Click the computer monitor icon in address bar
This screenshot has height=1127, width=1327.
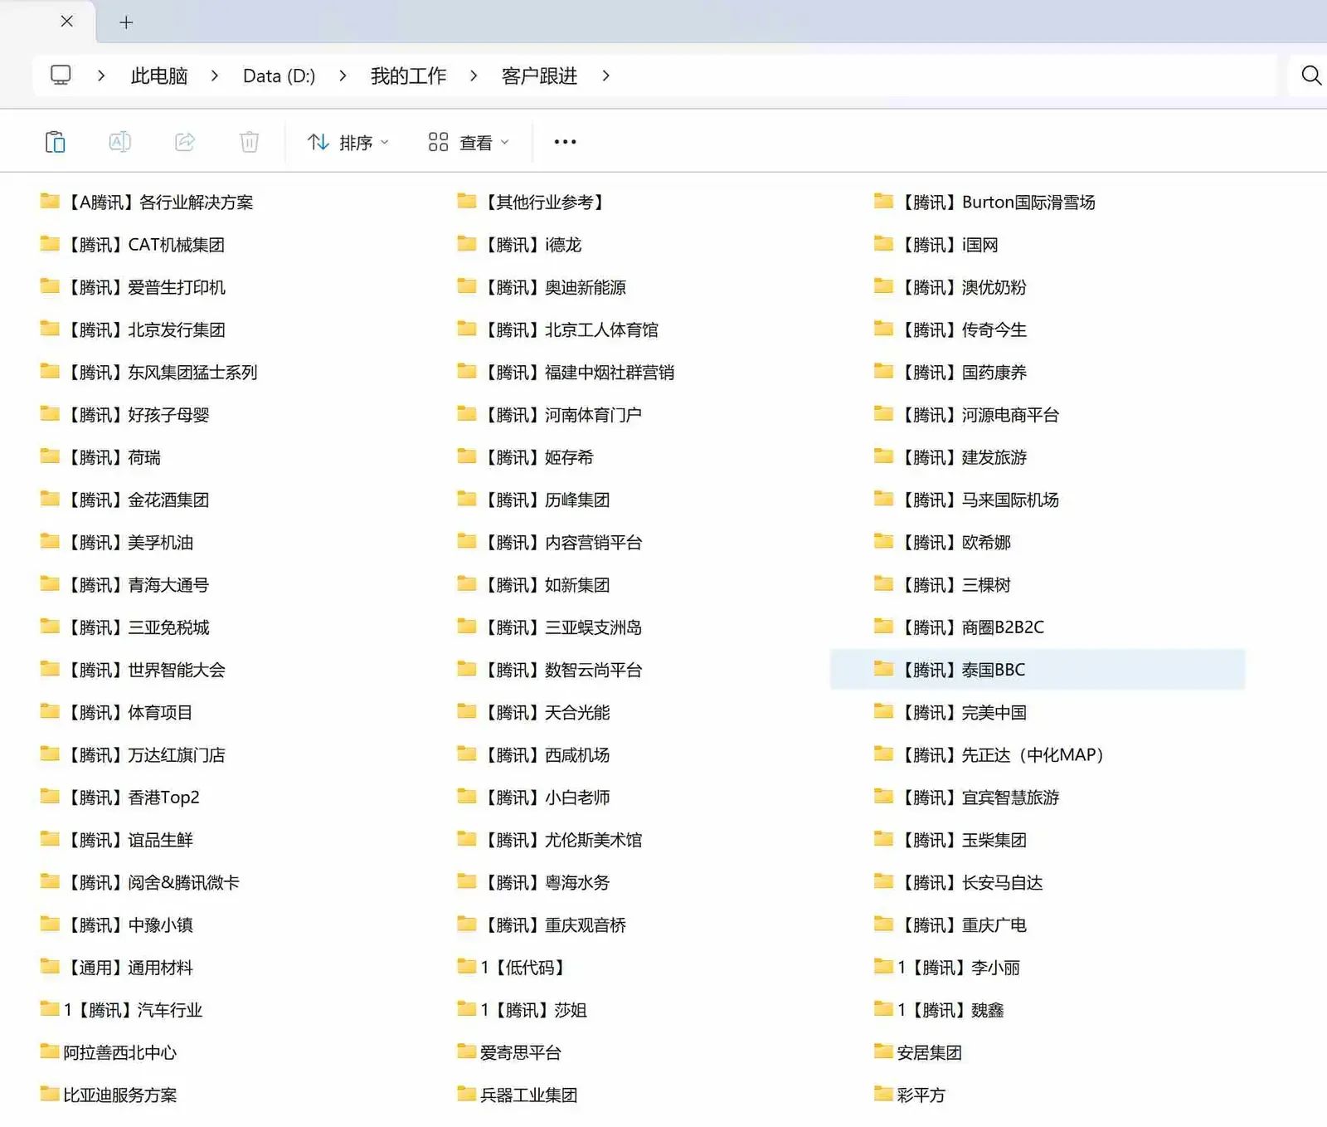pyautogui.click(x=61, y=76)
